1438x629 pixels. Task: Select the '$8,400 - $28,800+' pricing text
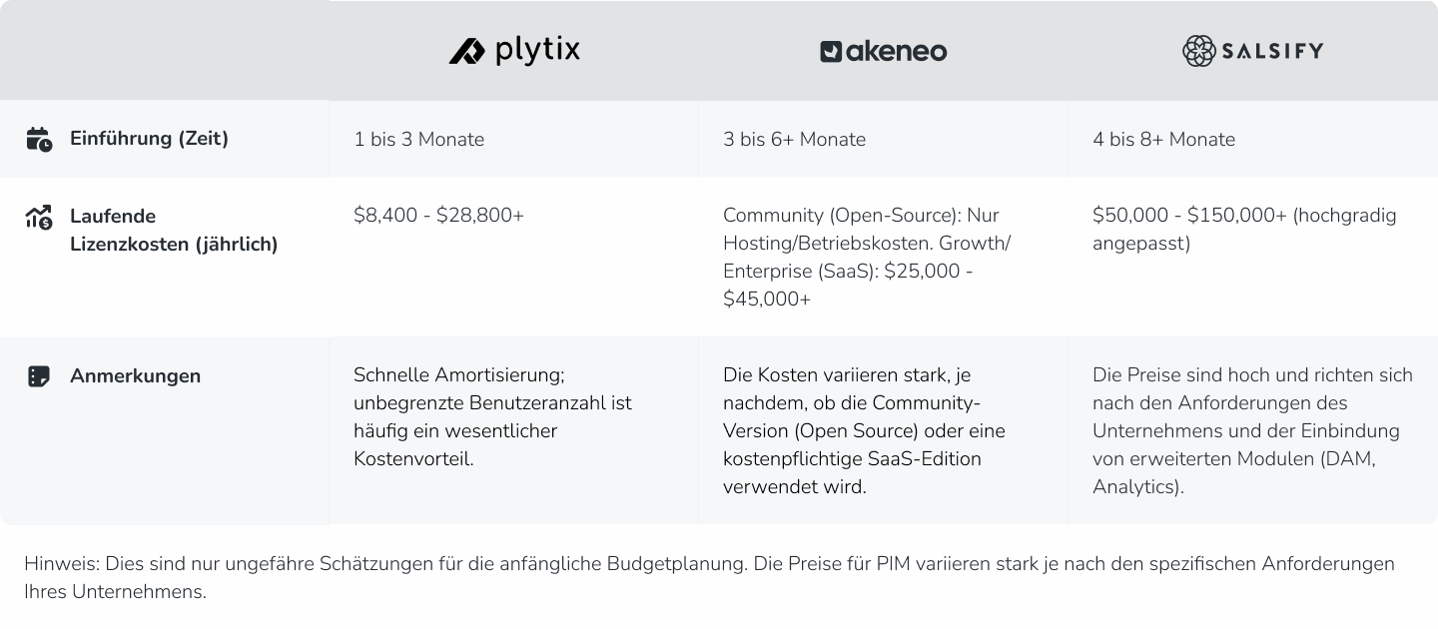[x=439, y=215]
